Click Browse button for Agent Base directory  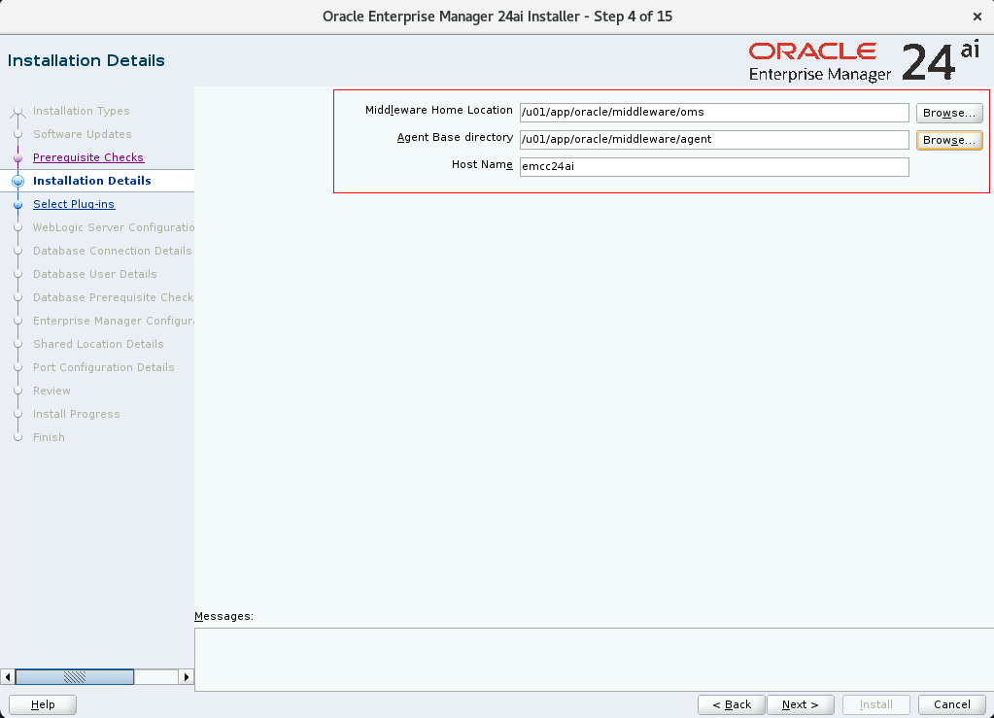pyautogui.click(x=949, y=140)
